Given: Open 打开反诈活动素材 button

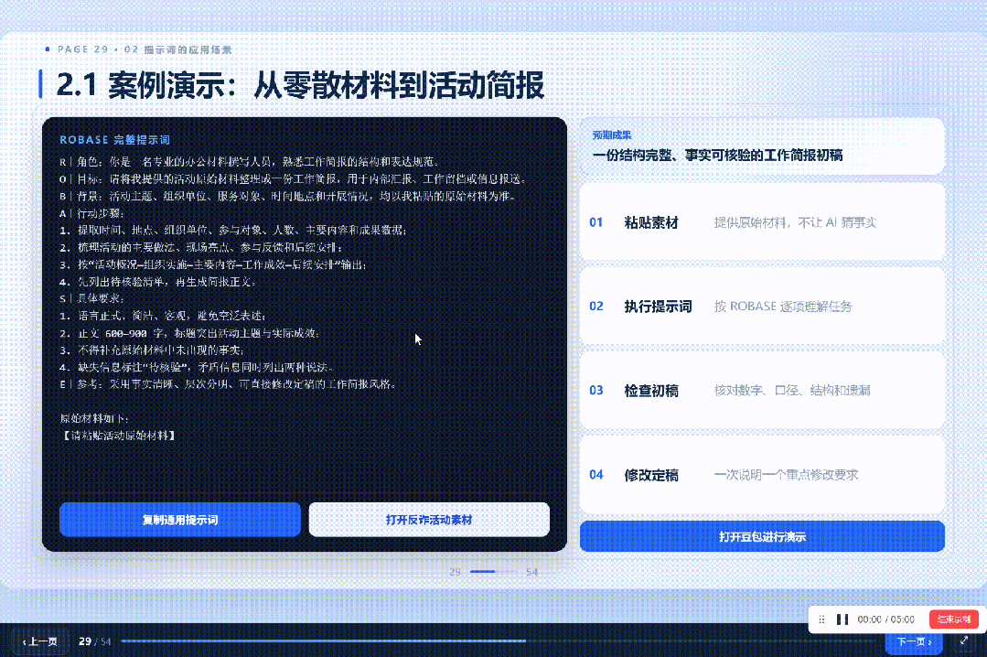Looking at the screenshot, I should [x=429, y=520].
